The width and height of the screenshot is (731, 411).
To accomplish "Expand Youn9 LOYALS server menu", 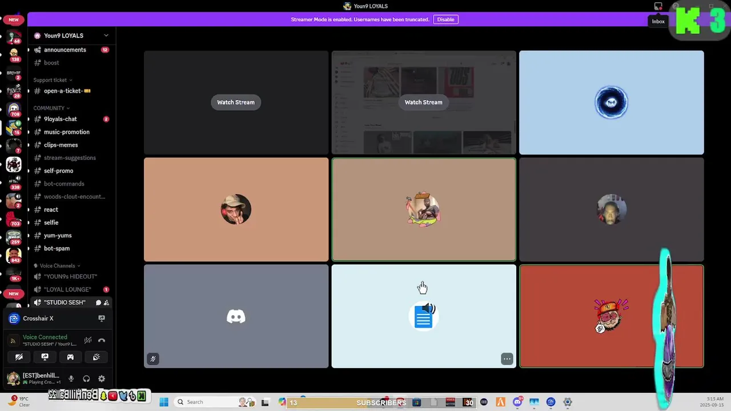I will pyautogui.click(x=71, y=35).
